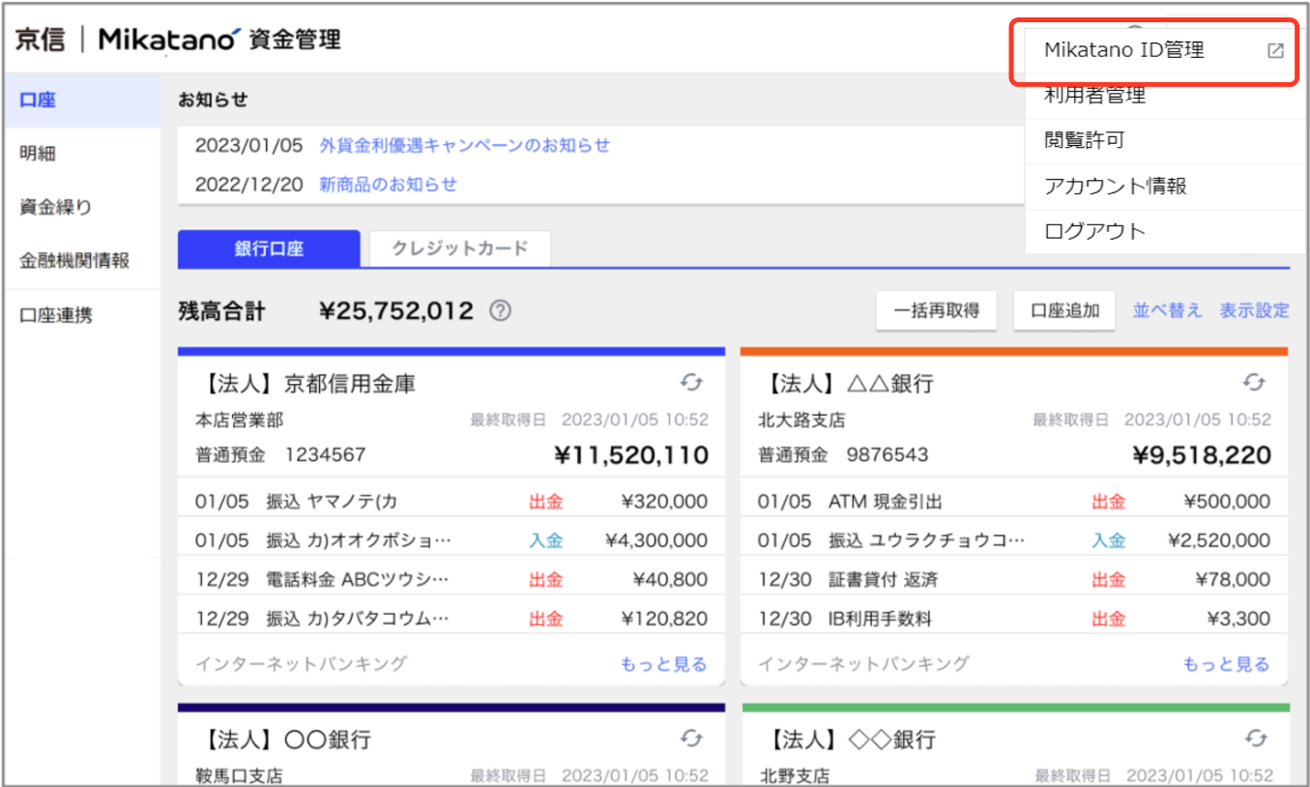The height and width of the screenshot is (787, 1310).
Task: Open Mikatano ID管理 external link icon
Action: (x=1275, y=51)
